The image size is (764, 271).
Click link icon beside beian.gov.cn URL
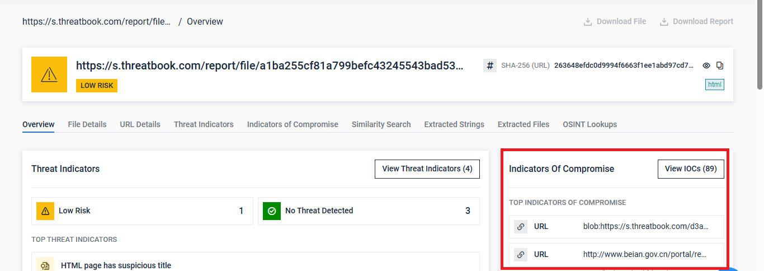[521, 255]
